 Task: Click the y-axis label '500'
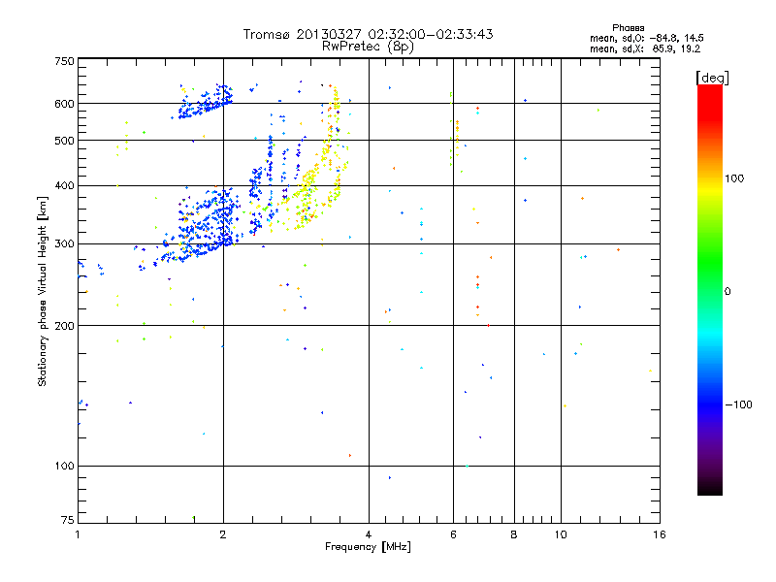pyautogui.click(x=64, y=141)
